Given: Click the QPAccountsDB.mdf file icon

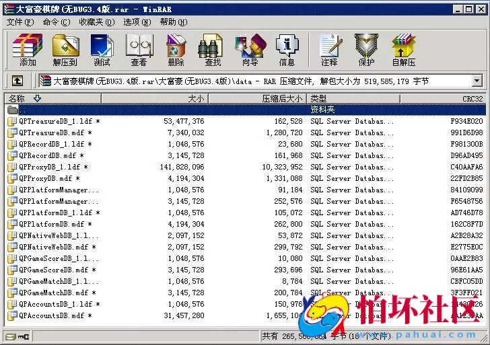Looking at the screenshot, I should tap(12, 315).
